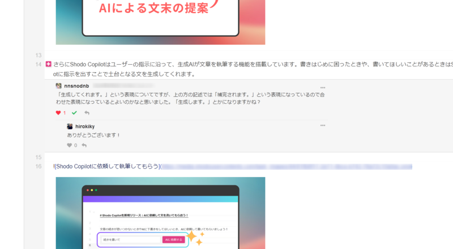Image resolution: width=453 pixels, height=249 pixels.
Task: Select line number 14
Action: [39, 65]
